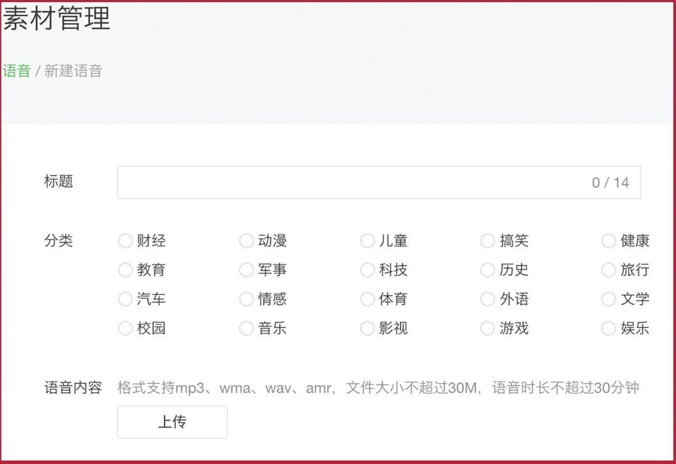Click the 上传 upload button
This screenshot has height=464, width=676.
point(172,422)
